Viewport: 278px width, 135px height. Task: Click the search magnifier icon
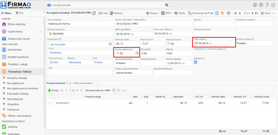coord(166,5)
